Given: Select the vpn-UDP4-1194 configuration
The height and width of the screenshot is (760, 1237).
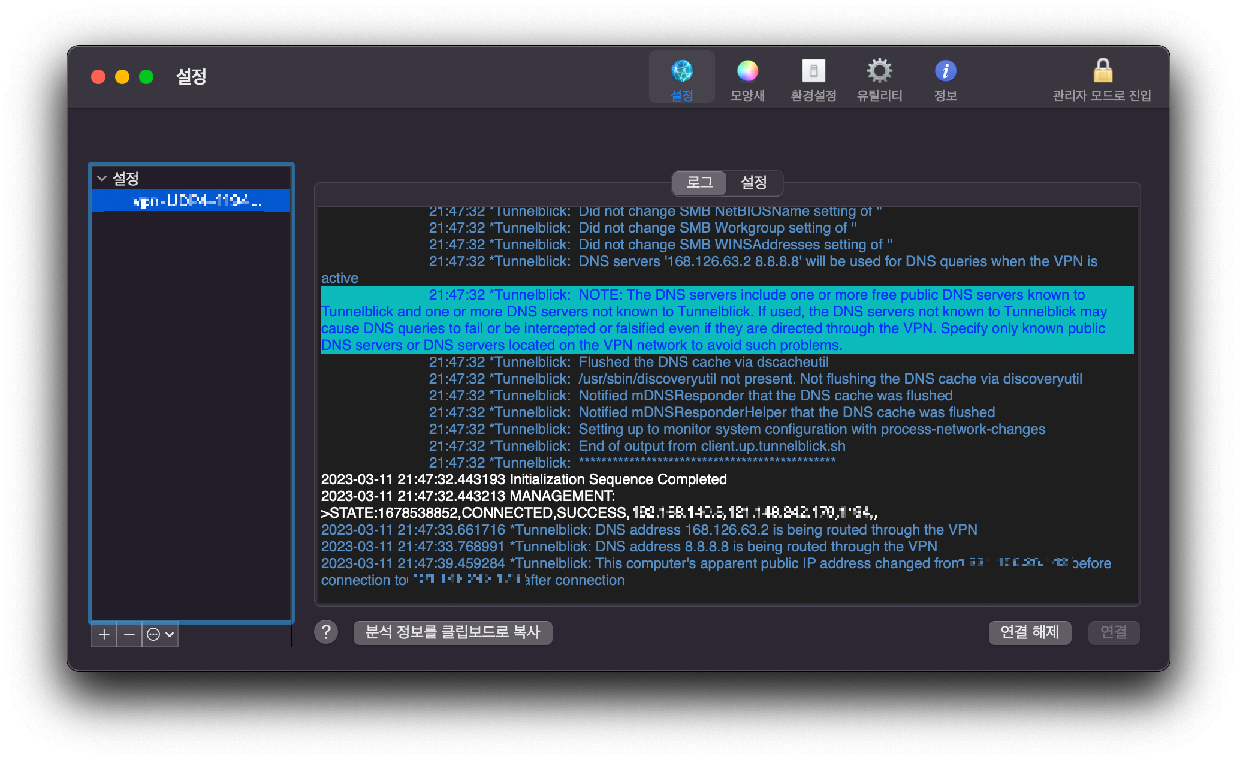Looking at the screenshot, I should click(192, 201).
